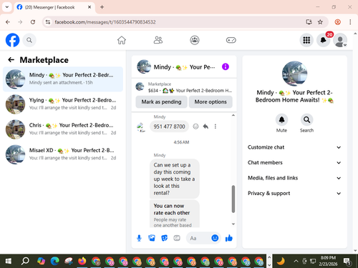Viewport: 358px width, 268px height.
Task: Expand the Privacy & support section
Action: coord(294,193)
